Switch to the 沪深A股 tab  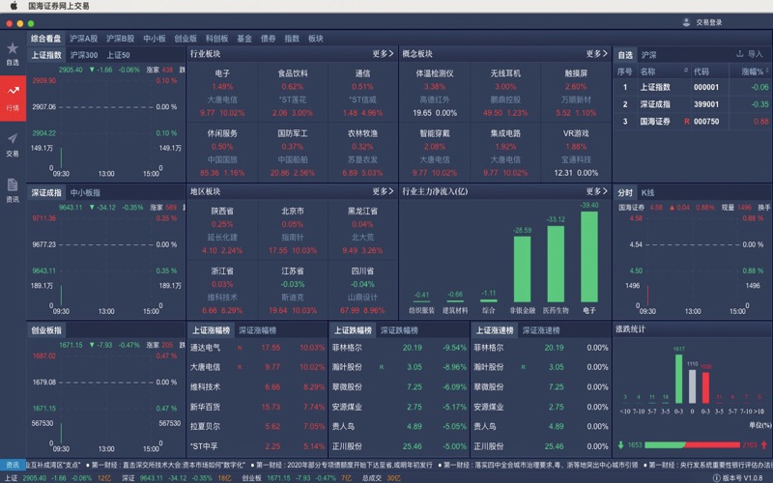tap(83, 39)
